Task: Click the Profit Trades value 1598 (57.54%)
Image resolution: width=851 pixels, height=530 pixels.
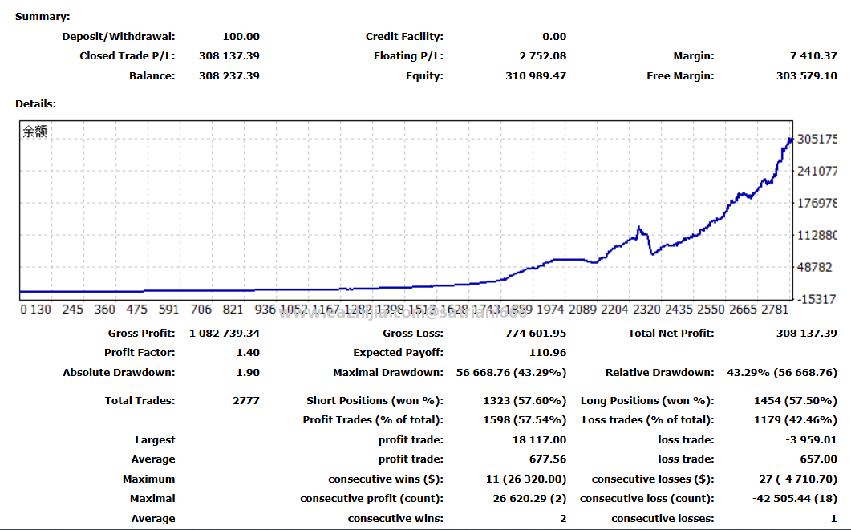Action: 525,420
